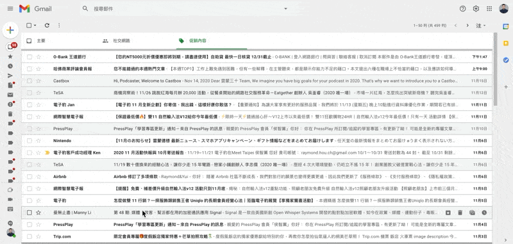Snooze the Manny Li email

coord(484,213)
